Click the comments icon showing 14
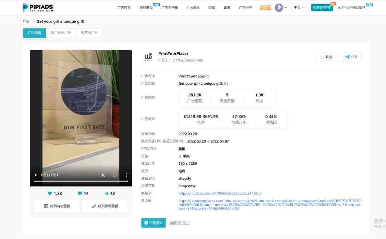Image resolution: width=386 pixels, height=239 pixels. (x=80, y=194)
